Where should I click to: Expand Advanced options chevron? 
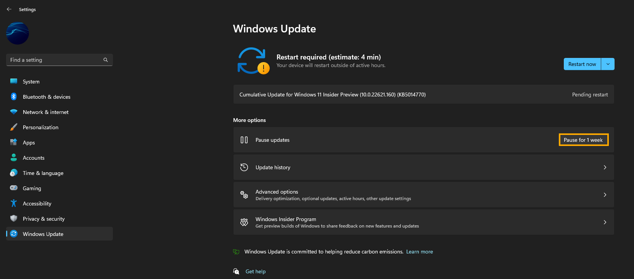click(605, 195)
